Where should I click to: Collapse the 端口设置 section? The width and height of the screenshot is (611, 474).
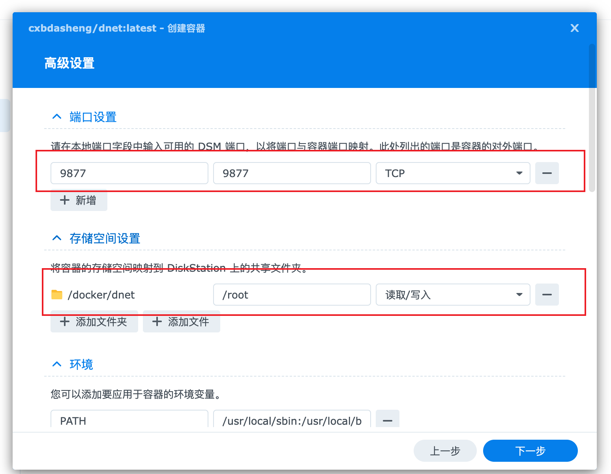tap(56, 116)
